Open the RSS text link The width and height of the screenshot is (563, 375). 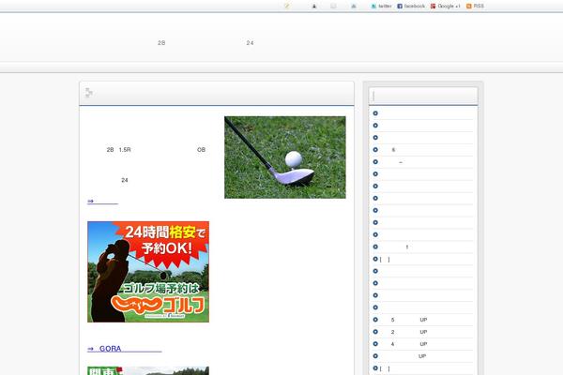tap(479, 7)
